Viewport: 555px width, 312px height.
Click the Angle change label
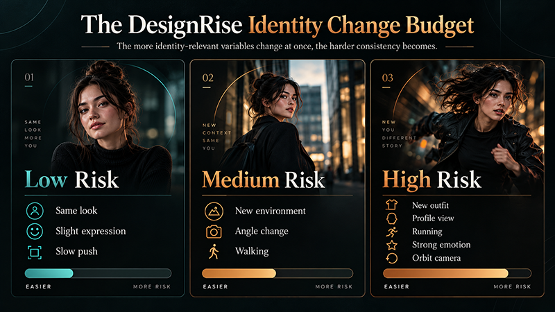pyautogui.click(x=262, y=231)
